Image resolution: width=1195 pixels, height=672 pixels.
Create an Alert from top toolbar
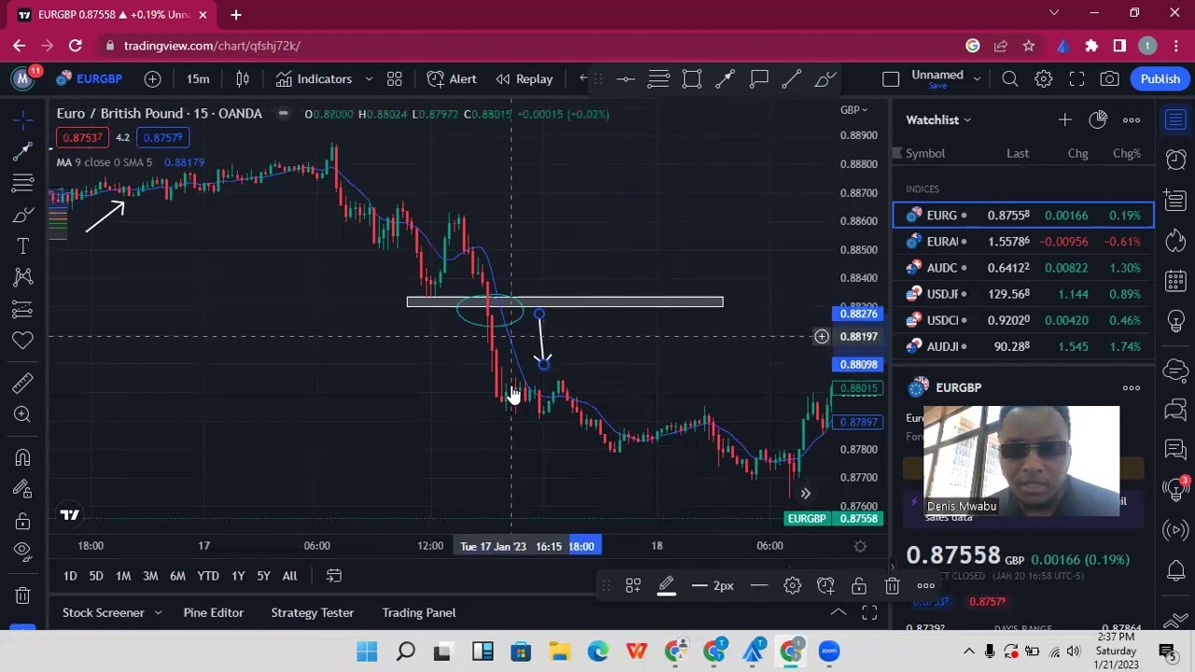click(452, 79)
